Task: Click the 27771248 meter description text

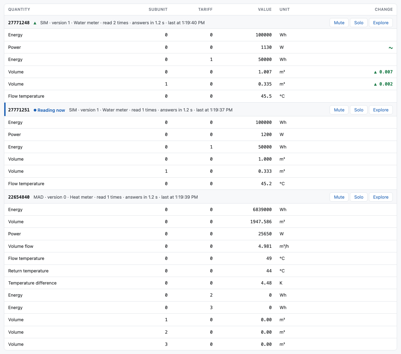Action: tap(123, 23)
